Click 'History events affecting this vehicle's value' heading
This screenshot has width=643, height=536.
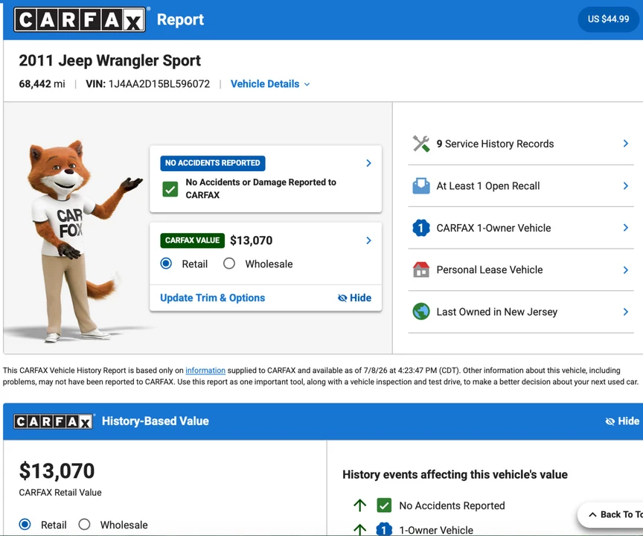point(455,474)
